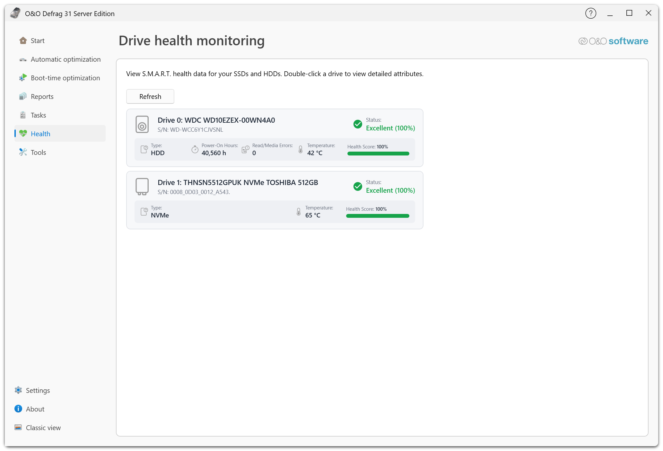This screenshot has height=451, width=663.
Task: Select 'Drive 1: THNSN5512GPUK NVMe TOSHIBA 512GB' title
Action: pyautogui.click(x=238, y=182)
